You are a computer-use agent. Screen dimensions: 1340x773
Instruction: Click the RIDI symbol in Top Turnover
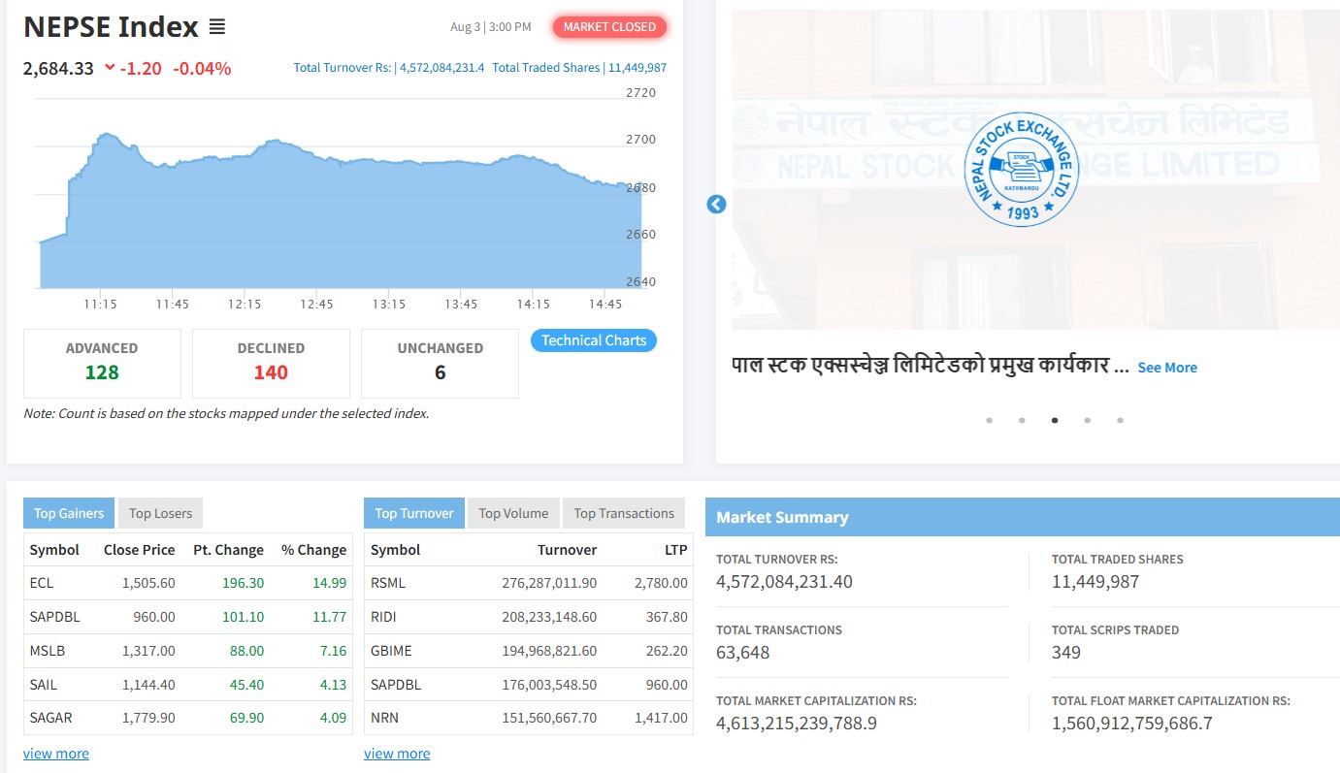383,617
